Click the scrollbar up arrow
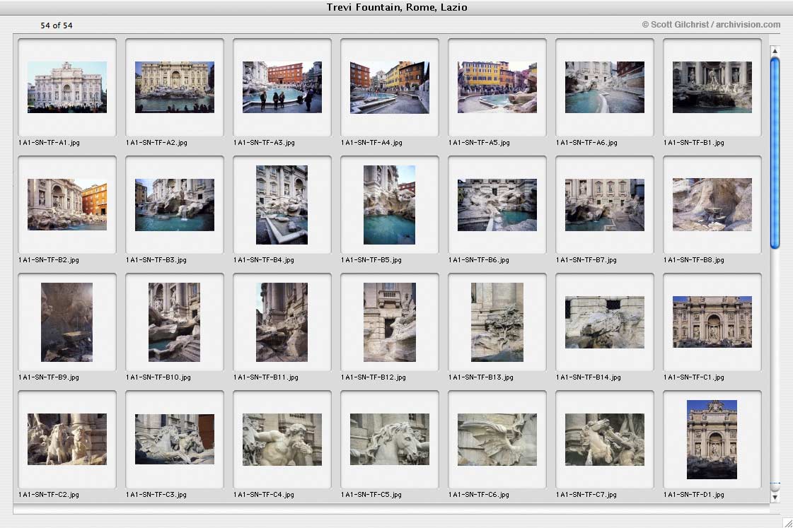 (x=775, y=51)
